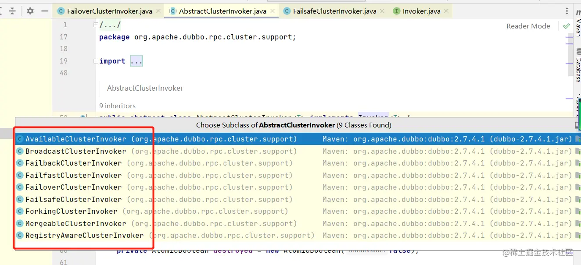This screenshot has height=265, width=581.
Task: Expand the folded imports at line 19
Action: pos(96,61)
